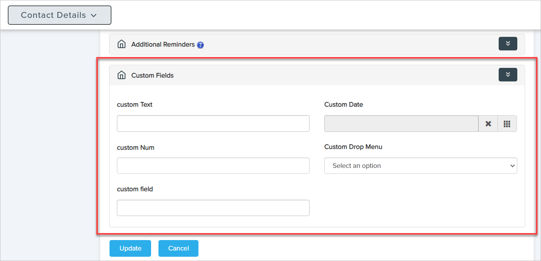Click the custom Num label
The width and height of the screenshot is (541, 261).
tap(136, 148)
